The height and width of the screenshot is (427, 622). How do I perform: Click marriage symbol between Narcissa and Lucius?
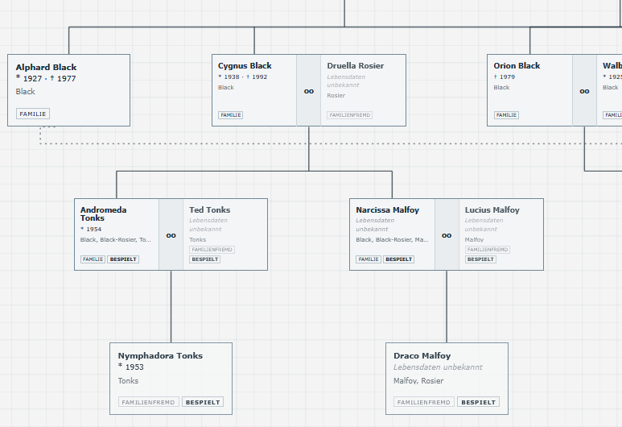pos(447,235)
